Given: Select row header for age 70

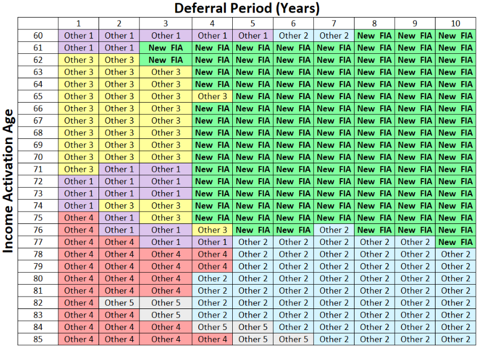Looking at the screenshot, I should click(x=38, y=157).
